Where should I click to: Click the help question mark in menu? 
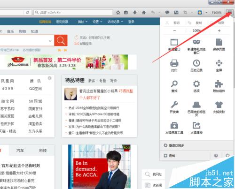coord(216,156)
